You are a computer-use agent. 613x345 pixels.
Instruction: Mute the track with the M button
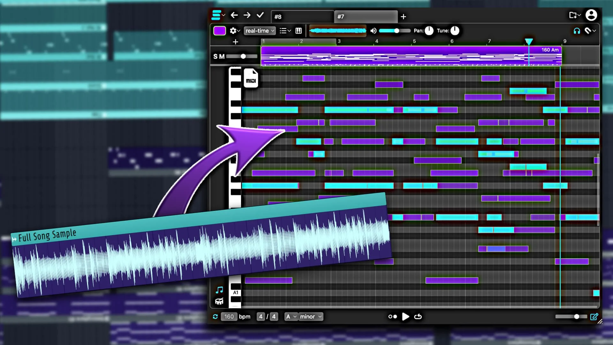(x=222, y=56)
